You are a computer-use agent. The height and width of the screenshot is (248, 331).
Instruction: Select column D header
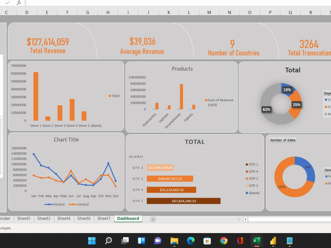tap(27, 13)
